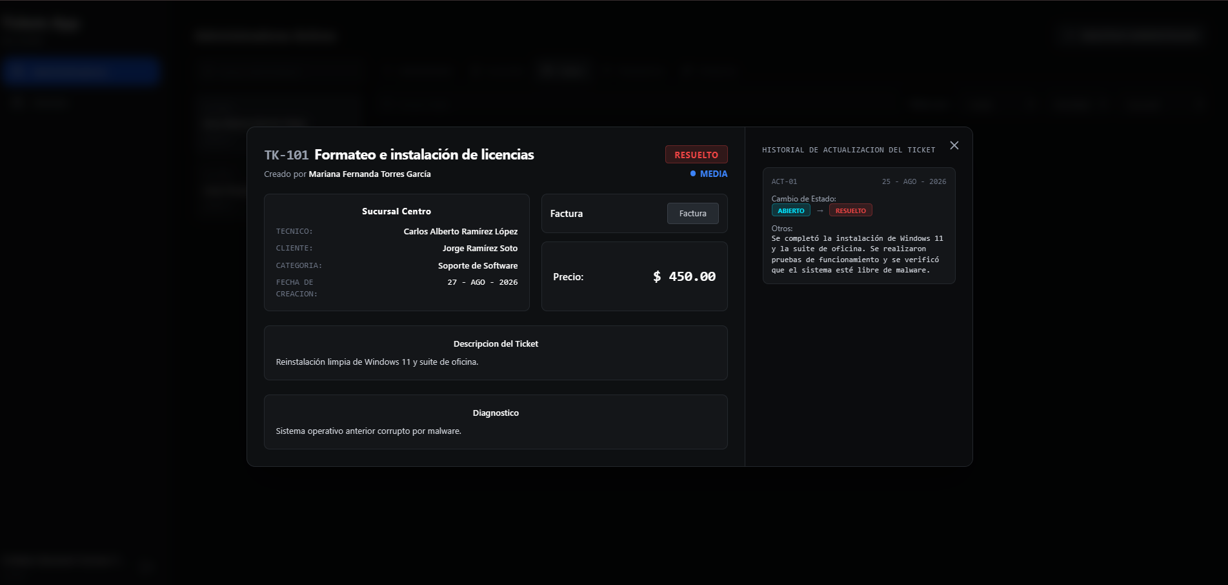Click the RESUELTO status badge beside the ticket title
Screen dimensions: 1228x585
click(696, 155)
